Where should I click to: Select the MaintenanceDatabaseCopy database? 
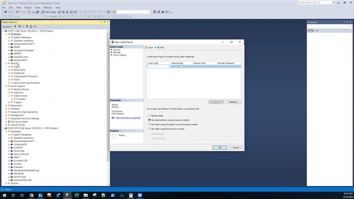coord(27,170)
